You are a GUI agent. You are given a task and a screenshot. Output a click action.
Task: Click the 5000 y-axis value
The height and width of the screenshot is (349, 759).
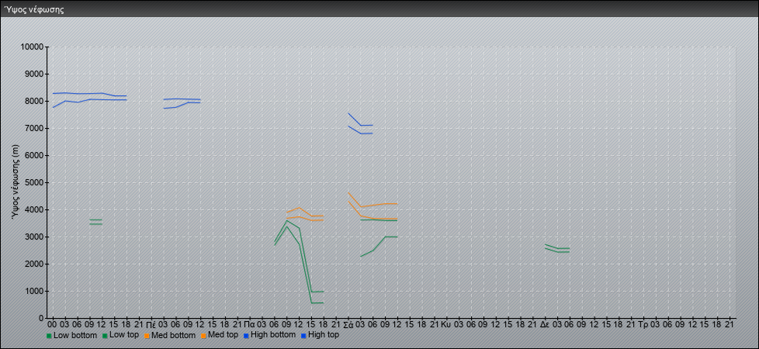tap(34, 182)
